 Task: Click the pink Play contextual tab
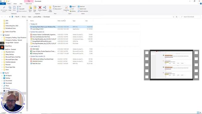point(29,1)
